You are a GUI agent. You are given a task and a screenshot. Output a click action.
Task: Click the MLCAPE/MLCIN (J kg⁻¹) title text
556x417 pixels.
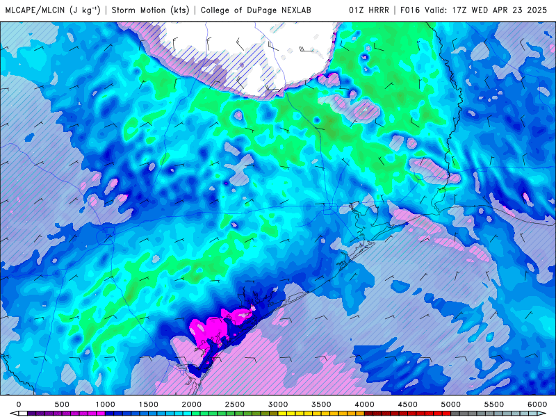[x=53, y=10]
